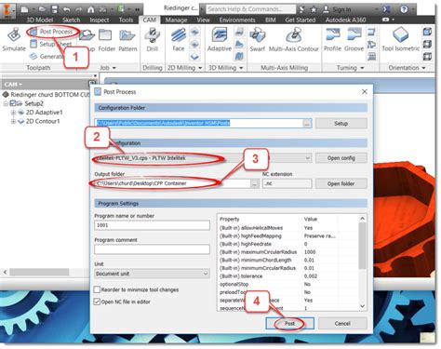
Task: Click the Simulate toolpath icon
Action: [14, 34]
